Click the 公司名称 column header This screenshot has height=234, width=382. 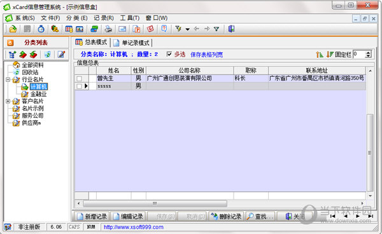tap(190, 71)
